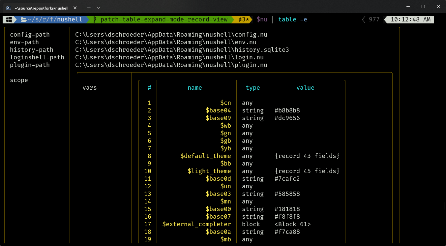Image resolution: width=446 pixels, height=246 pixels.
Task: Click the PowerShell icon in the tab
Action: [9, 7]
